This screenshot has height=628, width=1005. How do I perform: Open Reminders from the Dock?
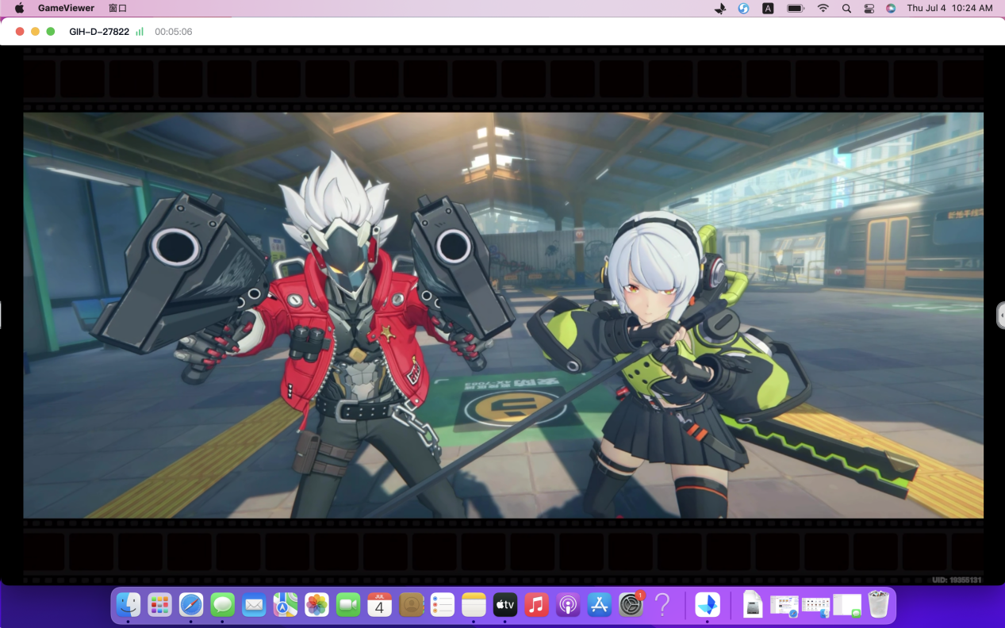442,605
